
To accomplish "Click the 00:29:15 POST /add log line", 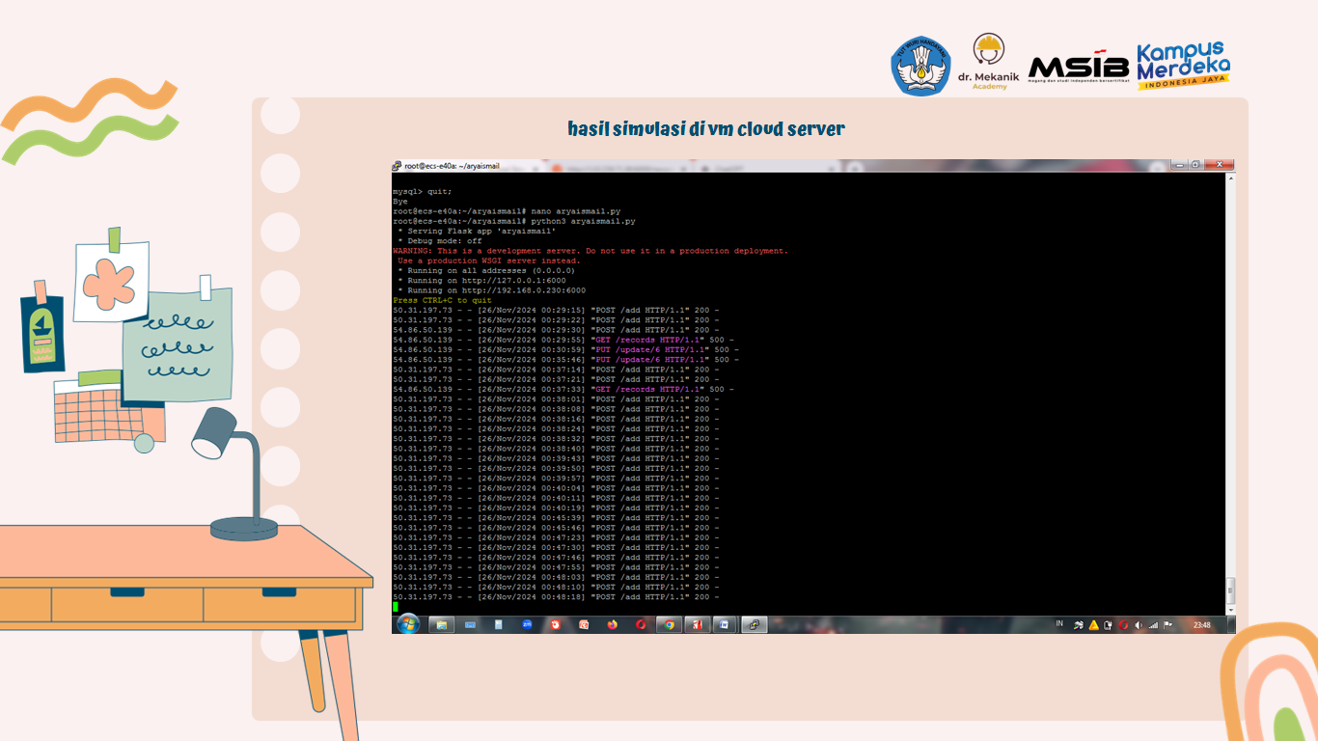I will (x=556, y=310).
